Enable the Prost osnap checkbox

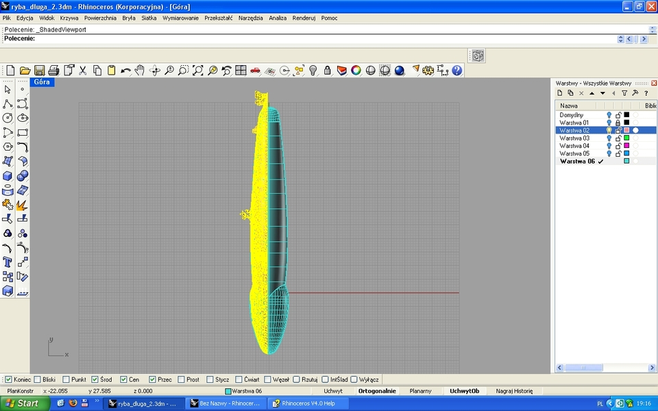180,379
